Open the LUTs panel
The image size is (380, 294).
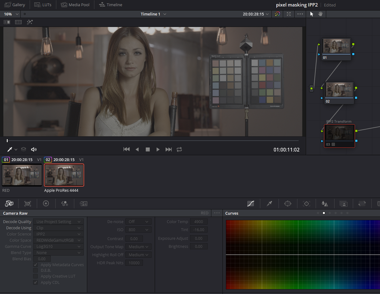[x=43, y=5]
